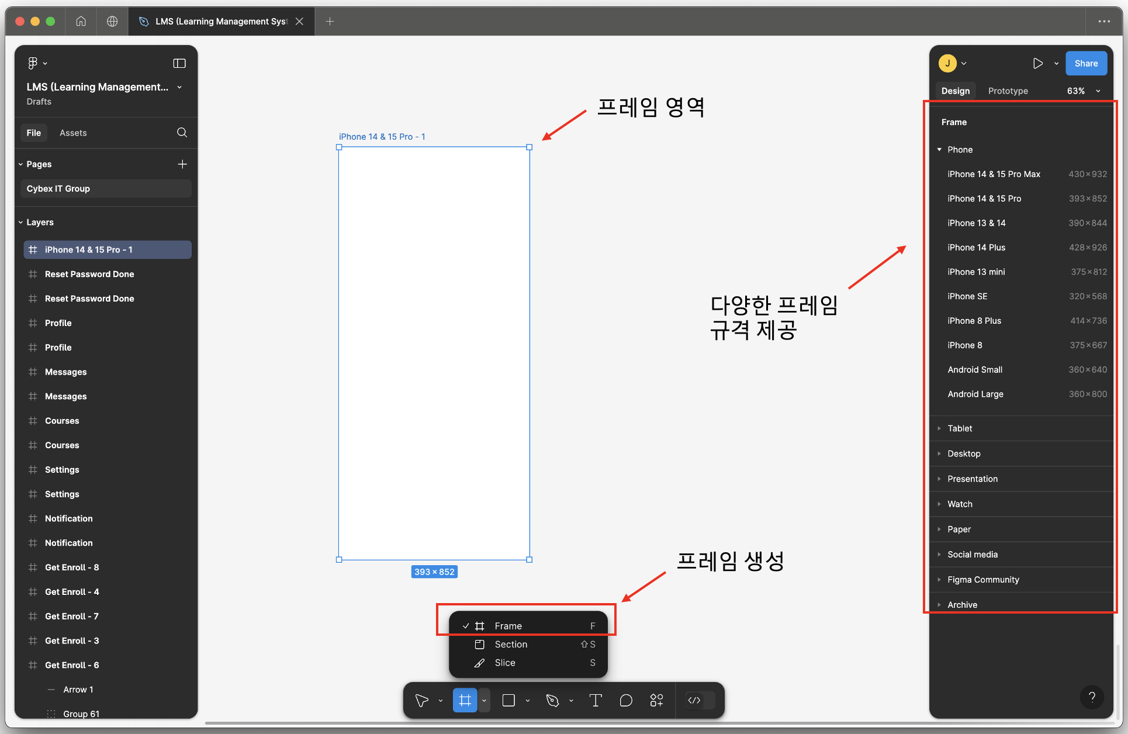Screen dimensions: 1128x734
Task: Switch to the Prototype tab
Action: click(x=1008, y=91)
